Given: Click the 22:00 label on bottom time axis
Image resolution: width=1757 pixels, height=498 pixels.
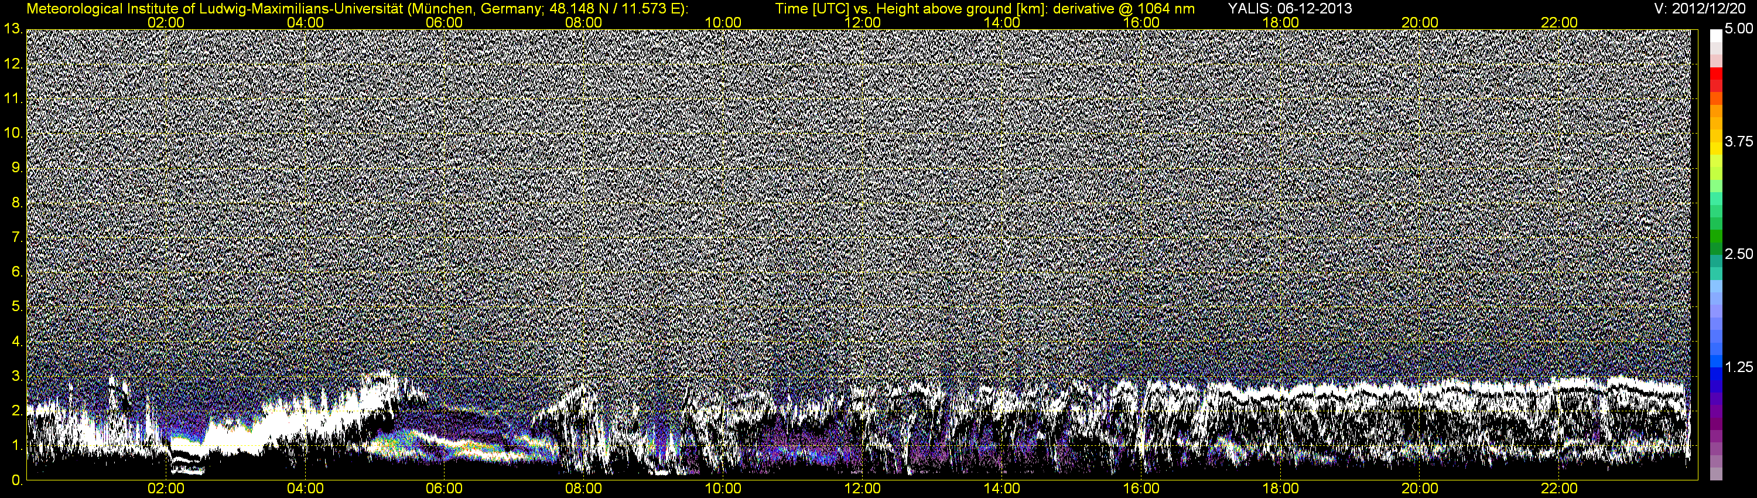Looking at the screenshot, I should [x=1559, y=489].
